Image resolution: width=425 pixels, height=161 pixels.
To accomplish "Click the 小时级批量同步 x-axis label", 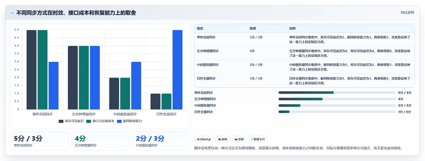I will [x=125, y=114].
